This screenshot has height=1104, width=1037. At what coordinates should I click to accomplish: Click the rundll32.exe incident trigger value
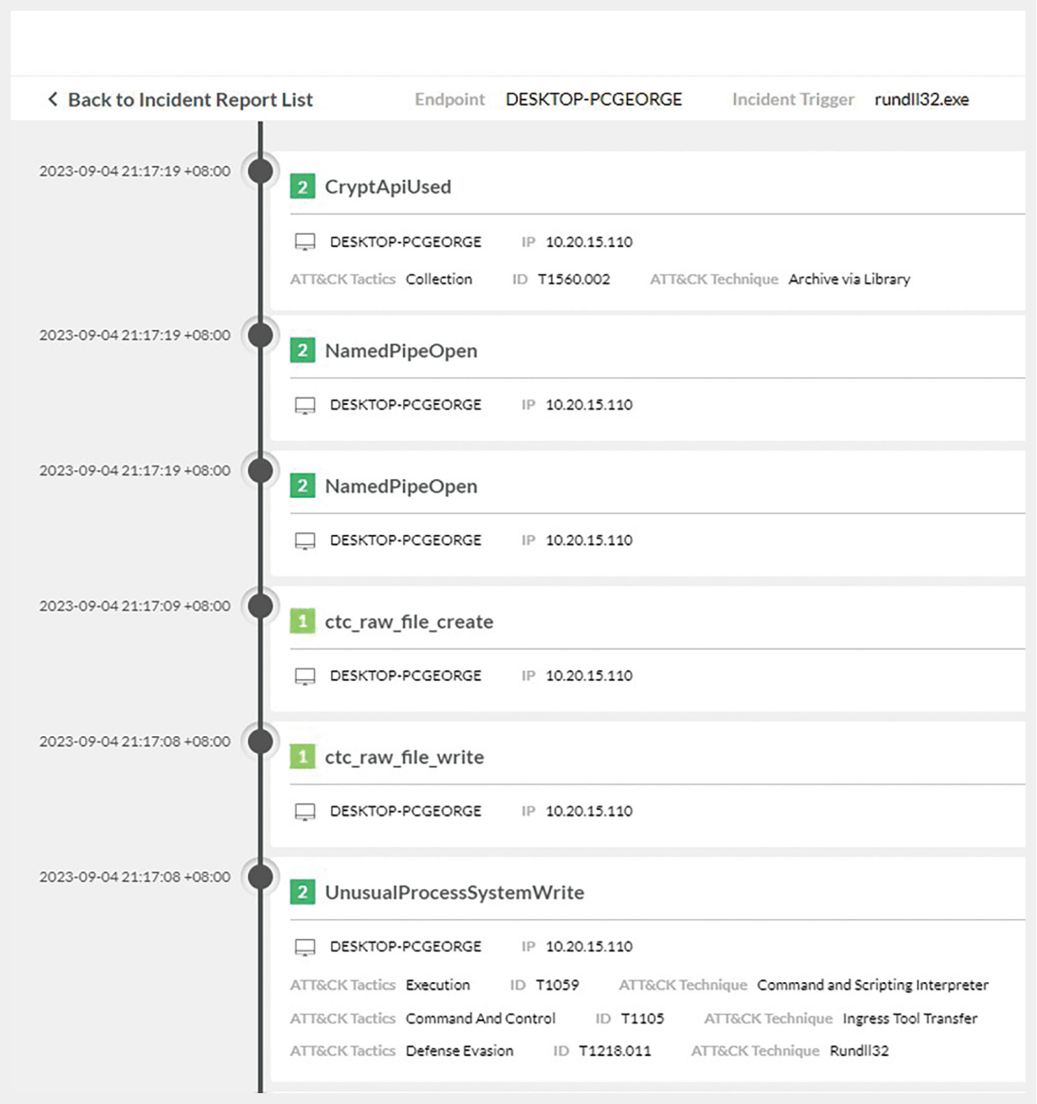(922, 99)
